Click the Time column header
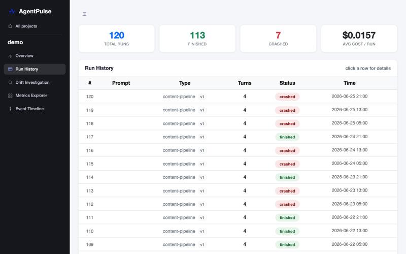Screen dimensions: 406x254 point(350,83)
